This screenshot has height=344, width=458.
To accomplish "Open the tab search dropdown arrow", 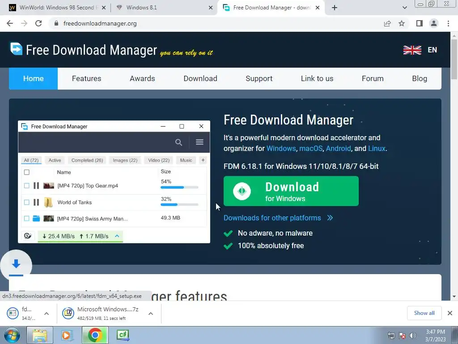I will pyautogui.click(x=404, y=8).
